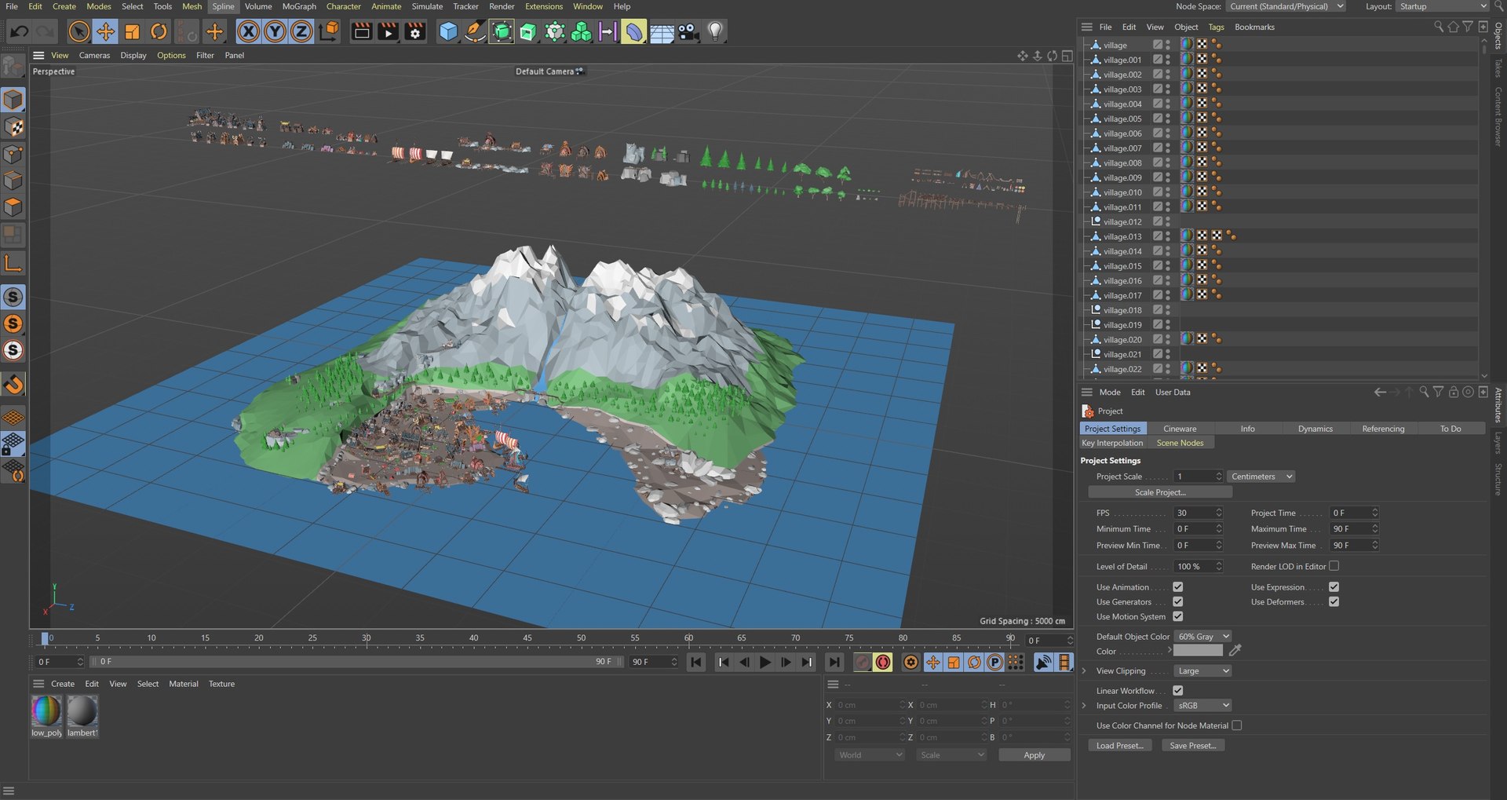Click the Apply button in coordinates
Viewport: 1507px width, 800px height.
click(1034, 755)
